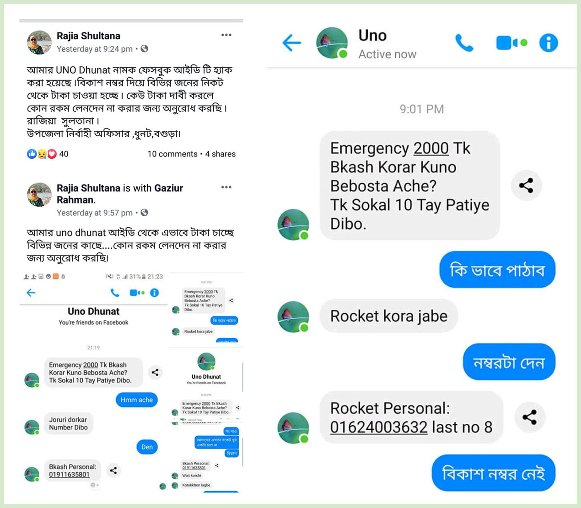View the 10 comments on first post
The height and width of the screenshot is (508, 581).
point(172,154)
